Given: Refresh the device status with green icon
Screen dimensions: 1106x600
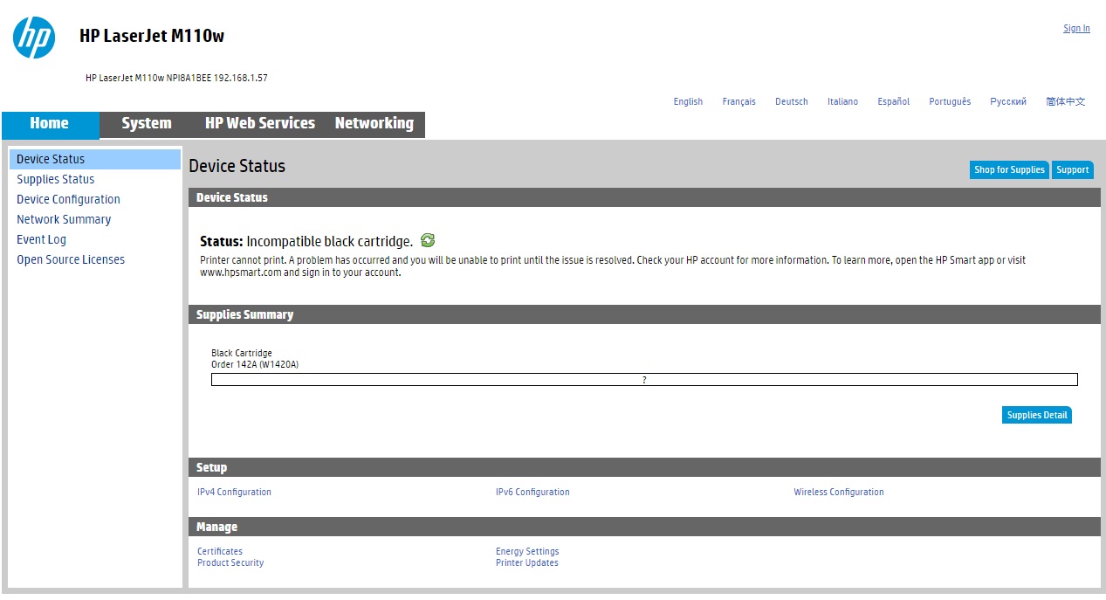Looking at the screenshot, I should coord(428,240).
